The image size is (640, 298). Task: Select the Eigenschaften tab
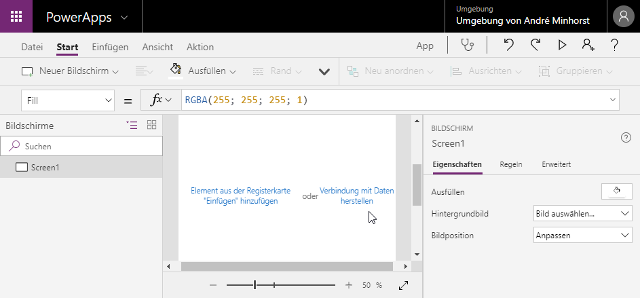tap(457, 164)
